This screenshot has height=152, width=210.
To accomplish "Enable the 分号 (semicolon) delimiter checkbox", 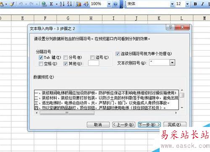I will 66,57.
